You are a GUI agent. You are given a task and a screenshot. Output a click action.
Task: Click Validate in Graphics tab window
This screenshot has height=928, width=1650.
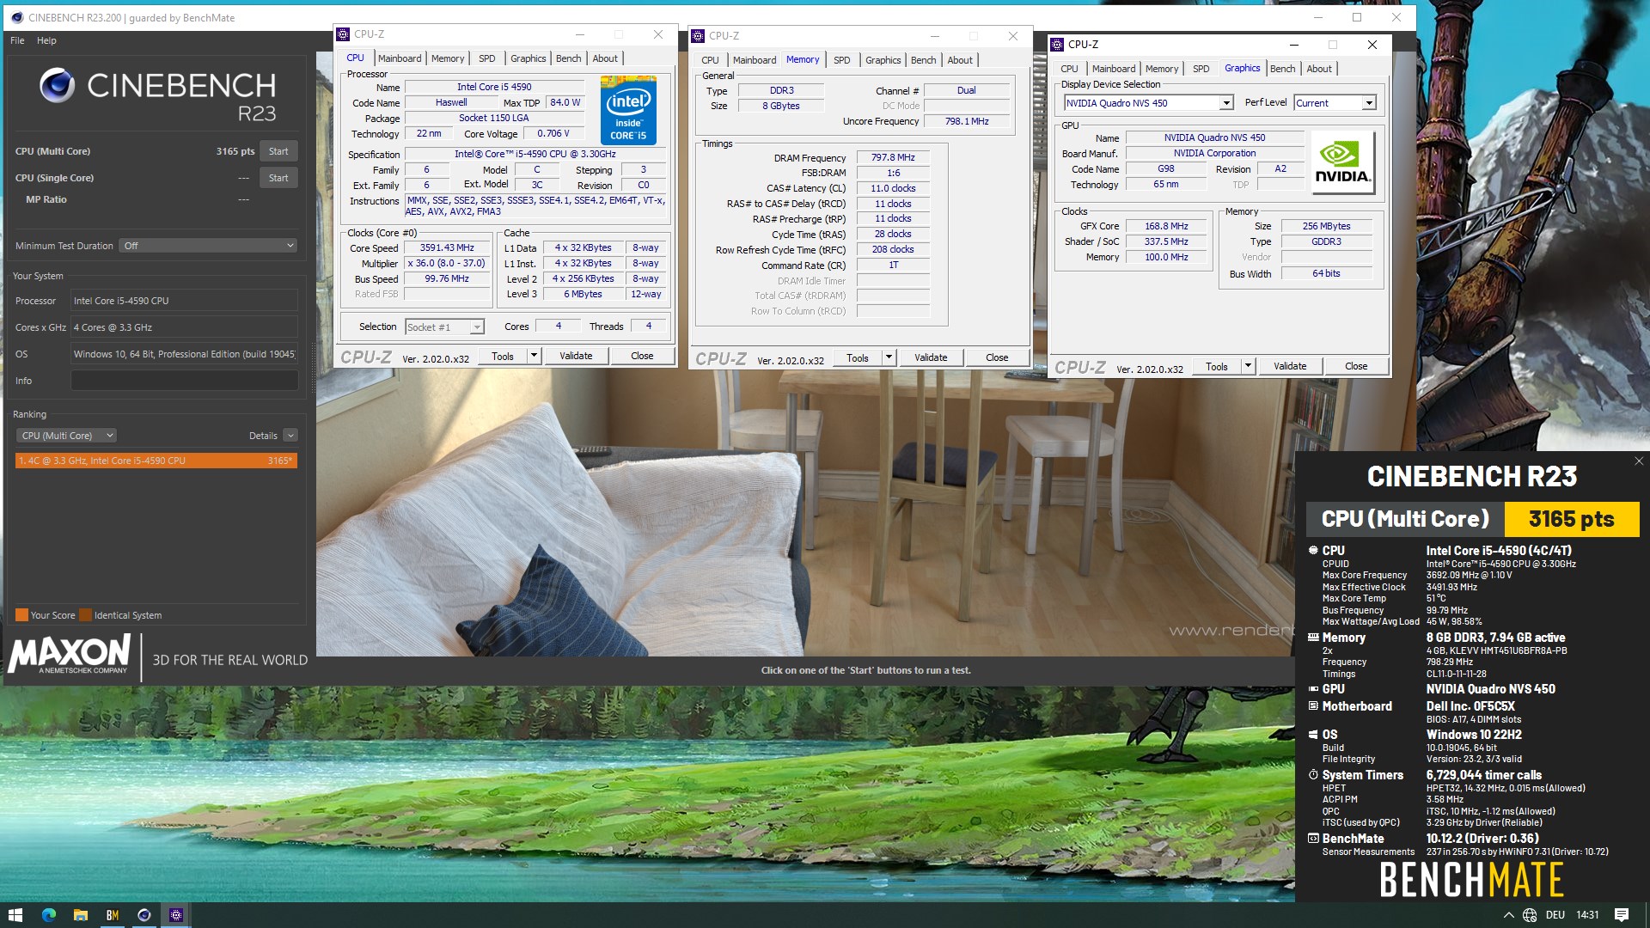coord(1289,366)
